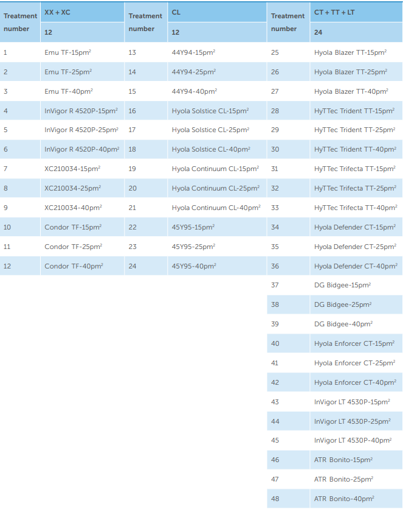
Task: Click treatment number 37 cell
Action: 288,285
